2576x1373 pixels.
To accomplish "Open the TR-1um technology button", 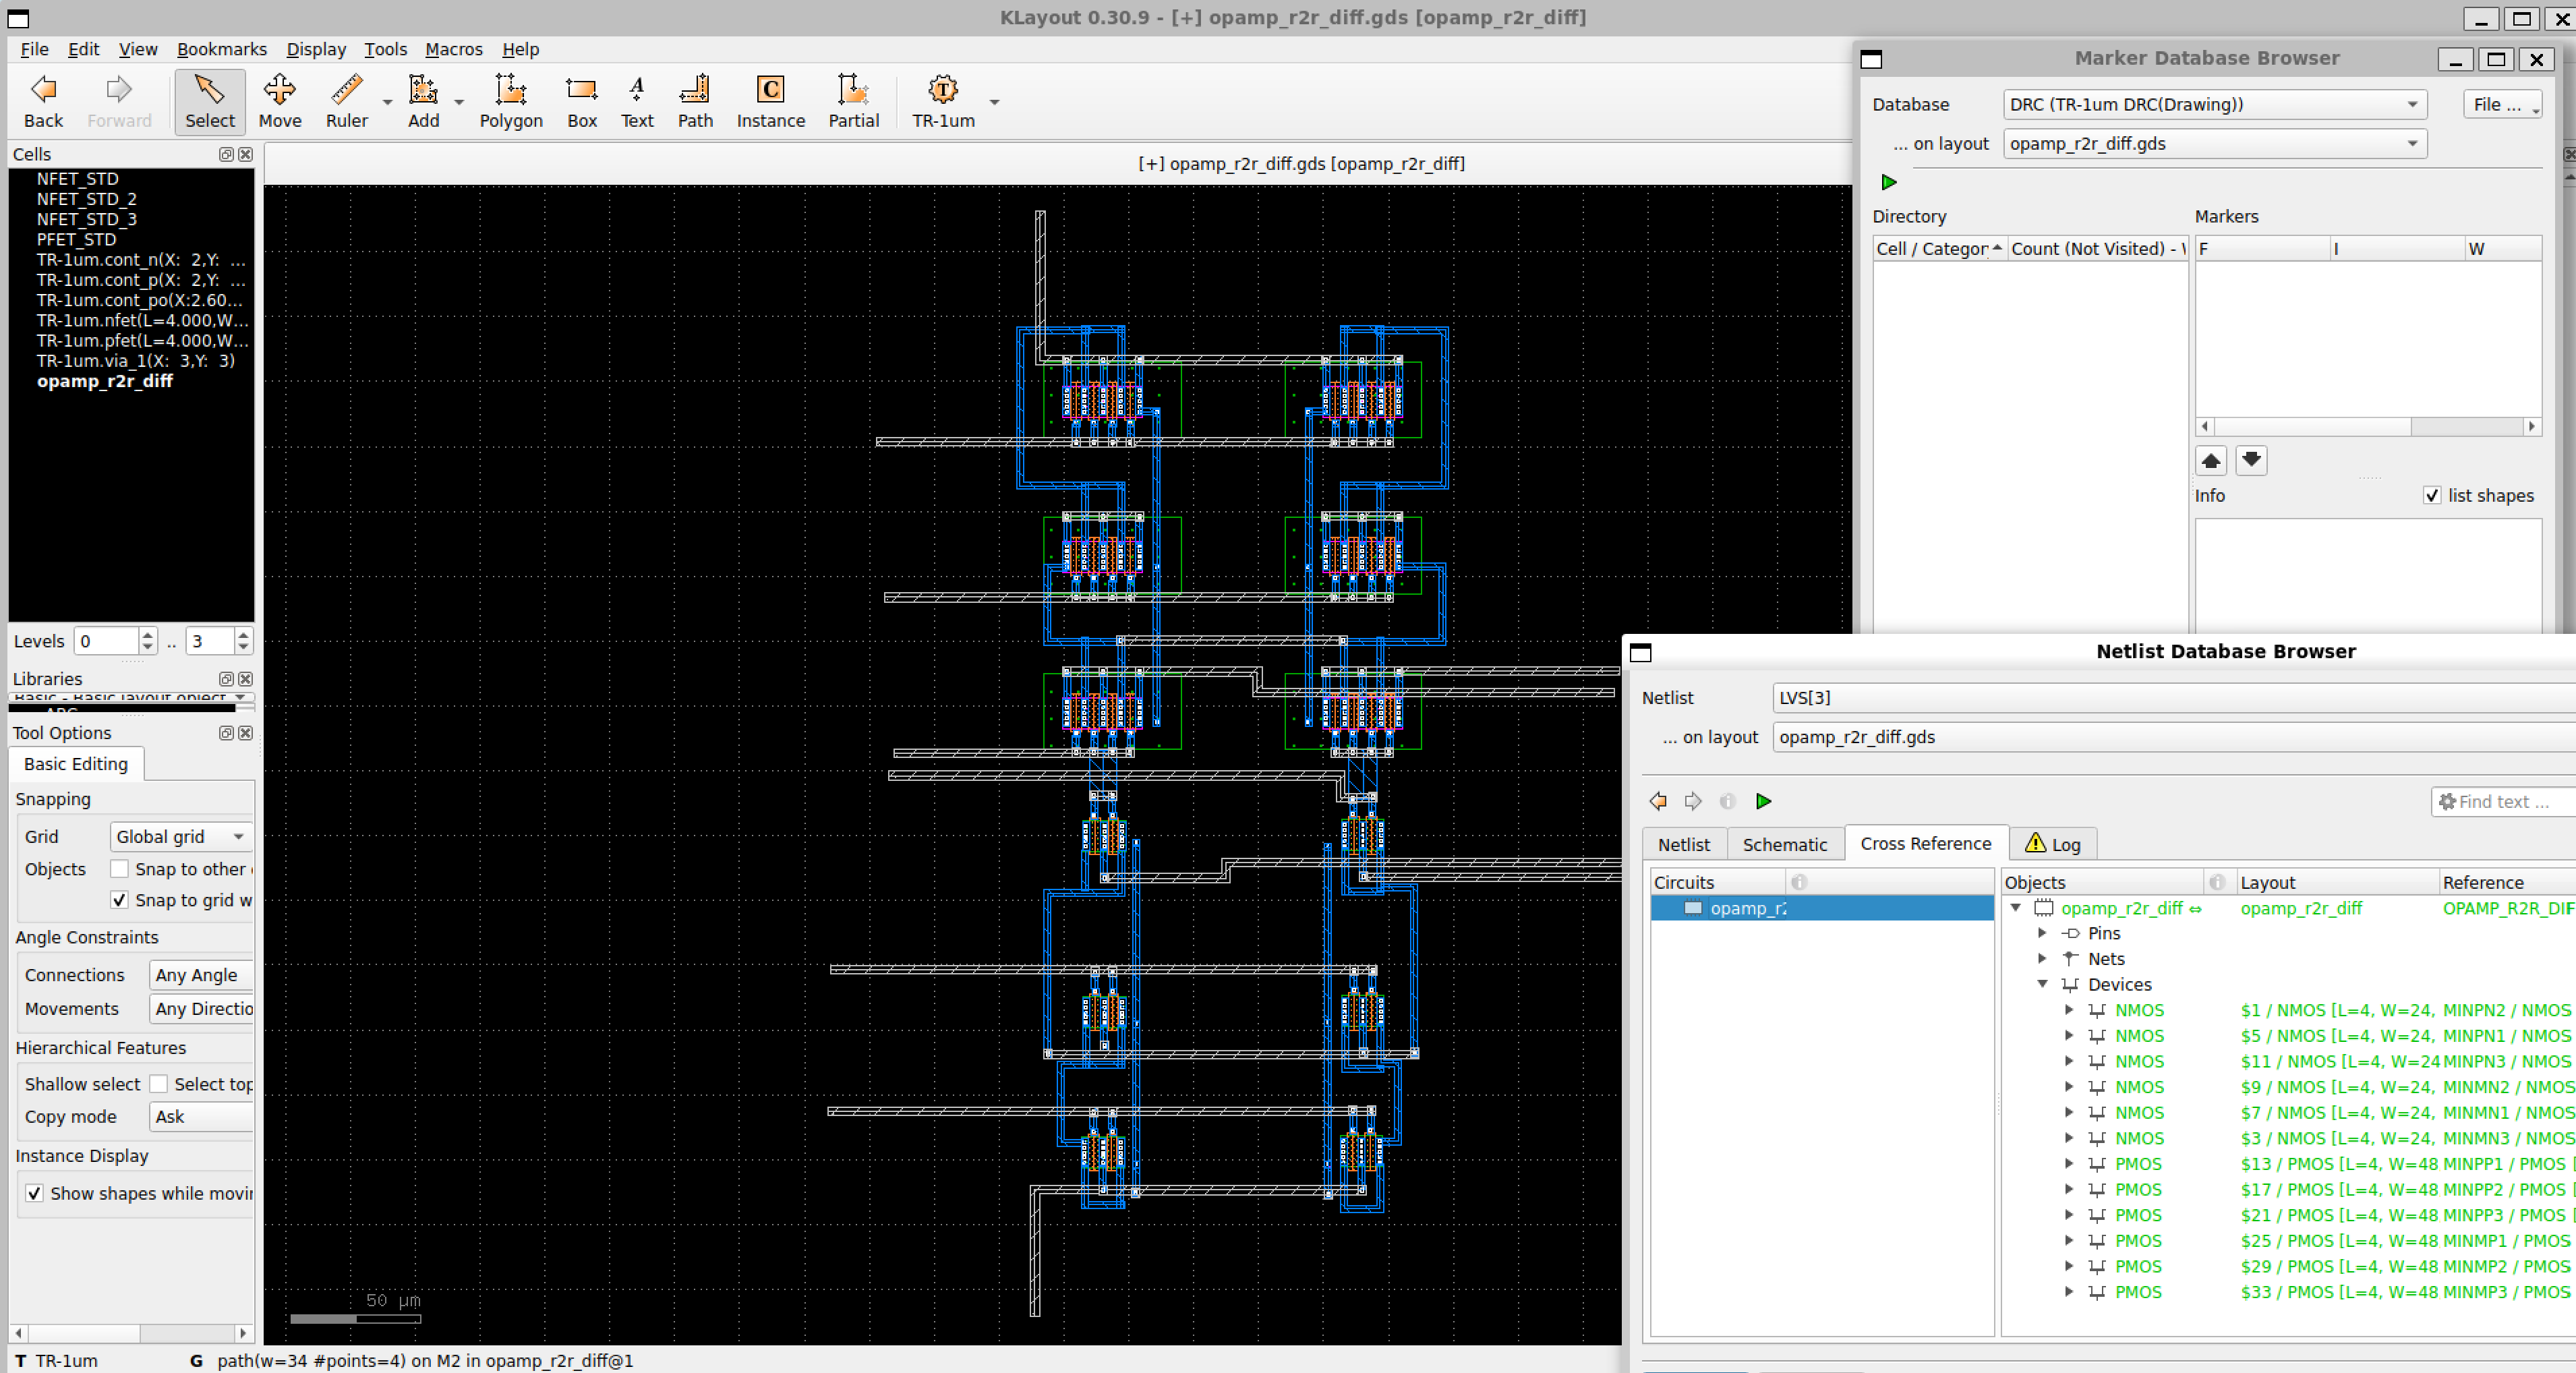I will coord(943,102).
